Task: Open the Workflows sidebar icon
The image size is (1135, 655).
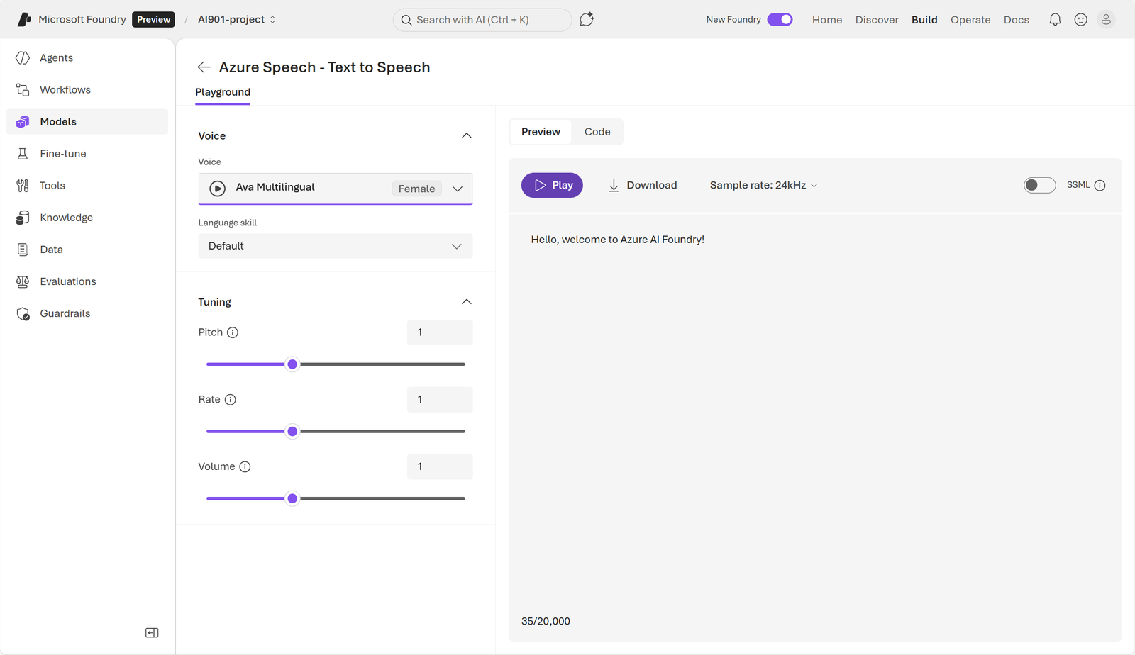Action: click(23, 89)
